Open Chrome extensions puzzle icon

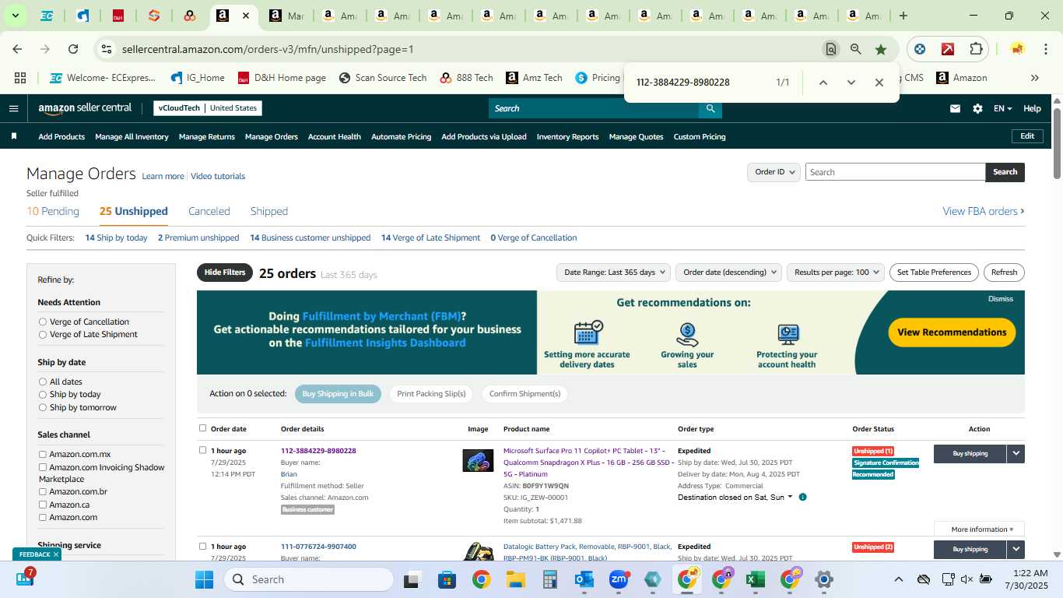(x=976, y=49)
